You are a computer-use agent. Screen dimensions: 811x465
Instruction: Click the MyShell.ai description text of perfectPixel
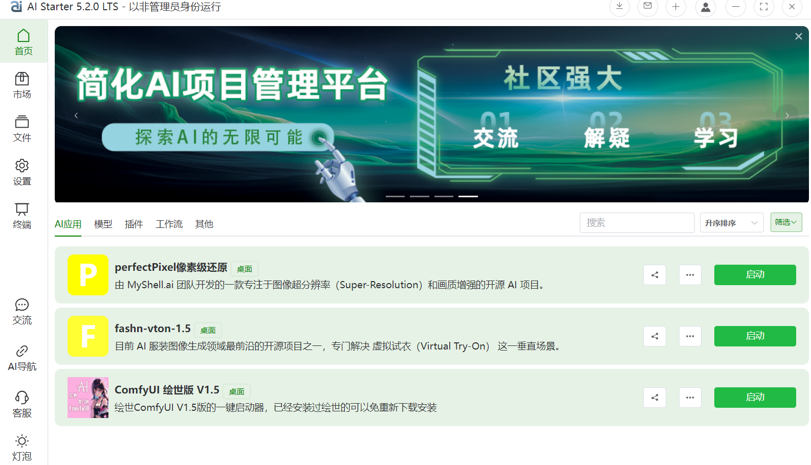point(330,285)
